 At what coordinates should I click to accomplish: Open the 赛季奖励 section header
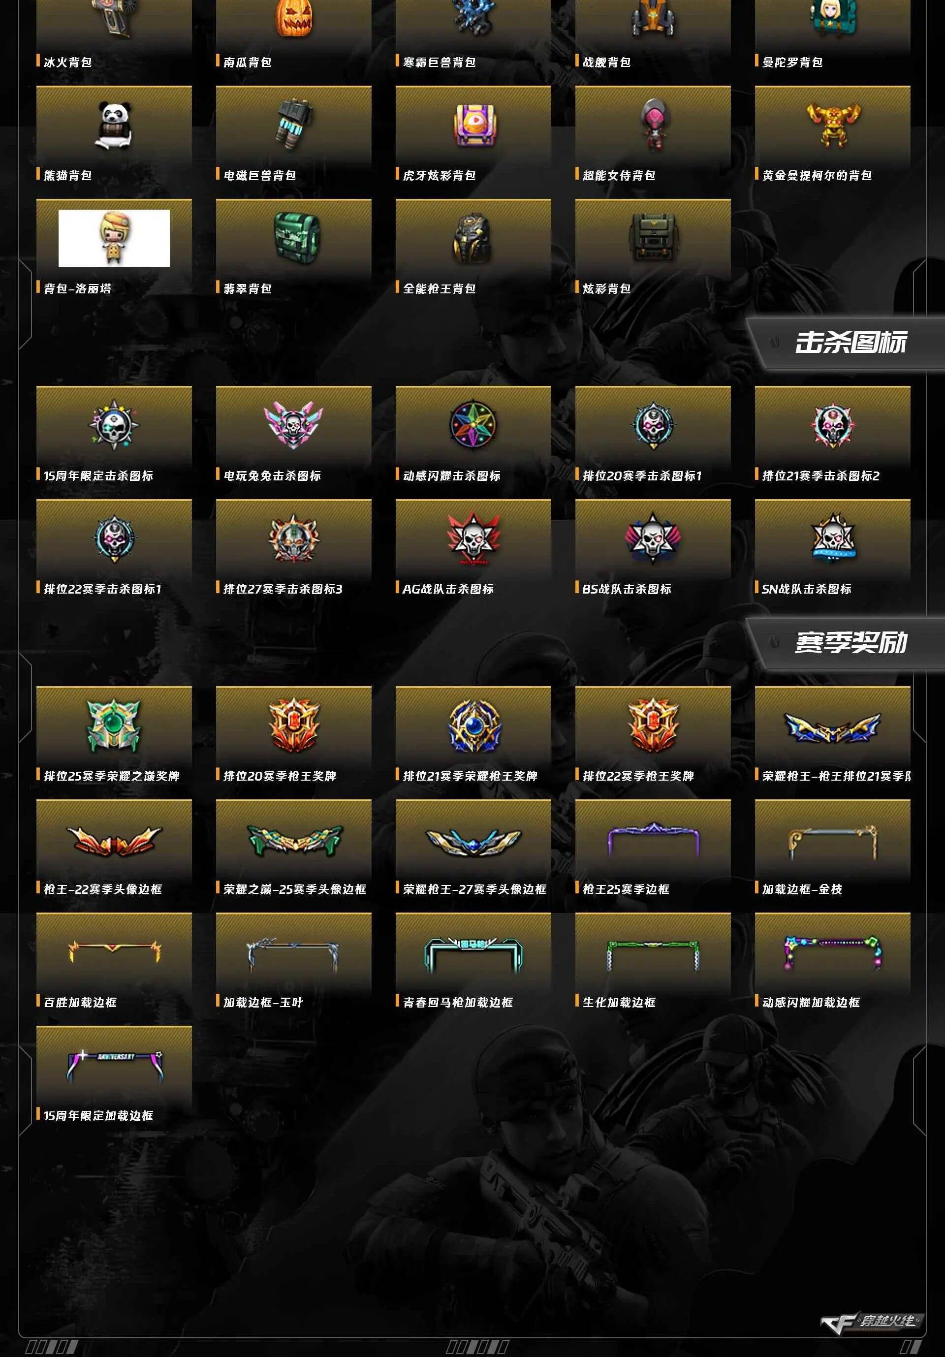pyautogui.click(x=850, y=642)
